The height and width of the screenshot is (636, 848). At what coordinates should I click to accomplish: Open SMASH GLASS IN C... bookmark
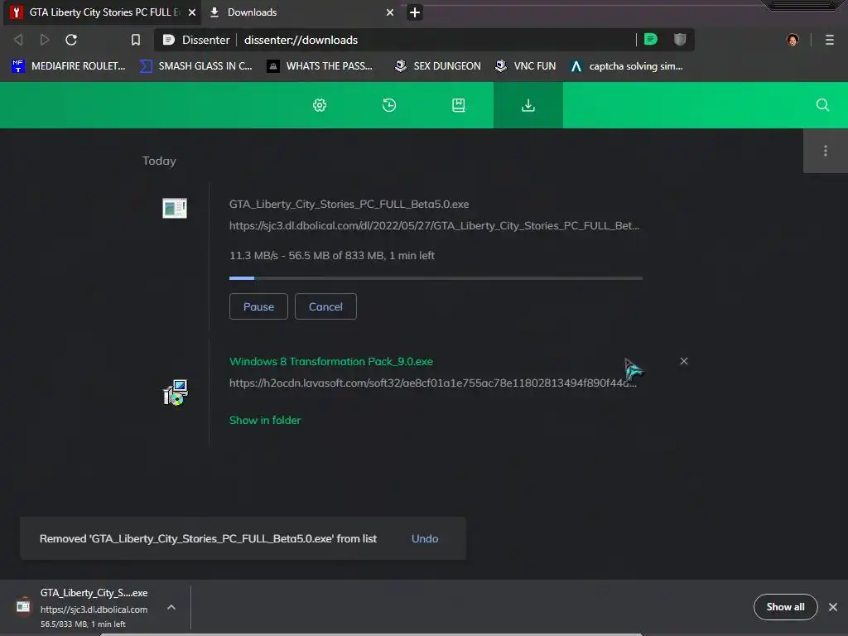pos(195,66)
